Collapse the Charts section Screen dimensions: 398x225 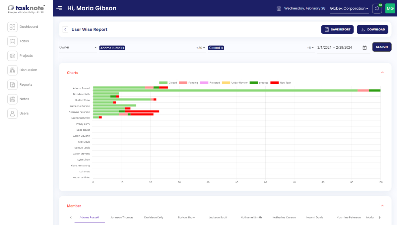point(382,72)
